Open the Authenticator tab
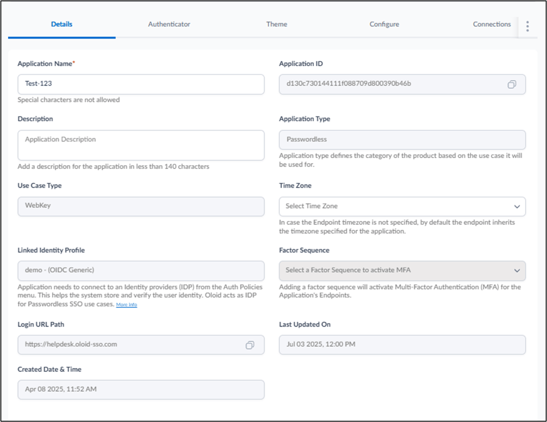 coord(169,24)
